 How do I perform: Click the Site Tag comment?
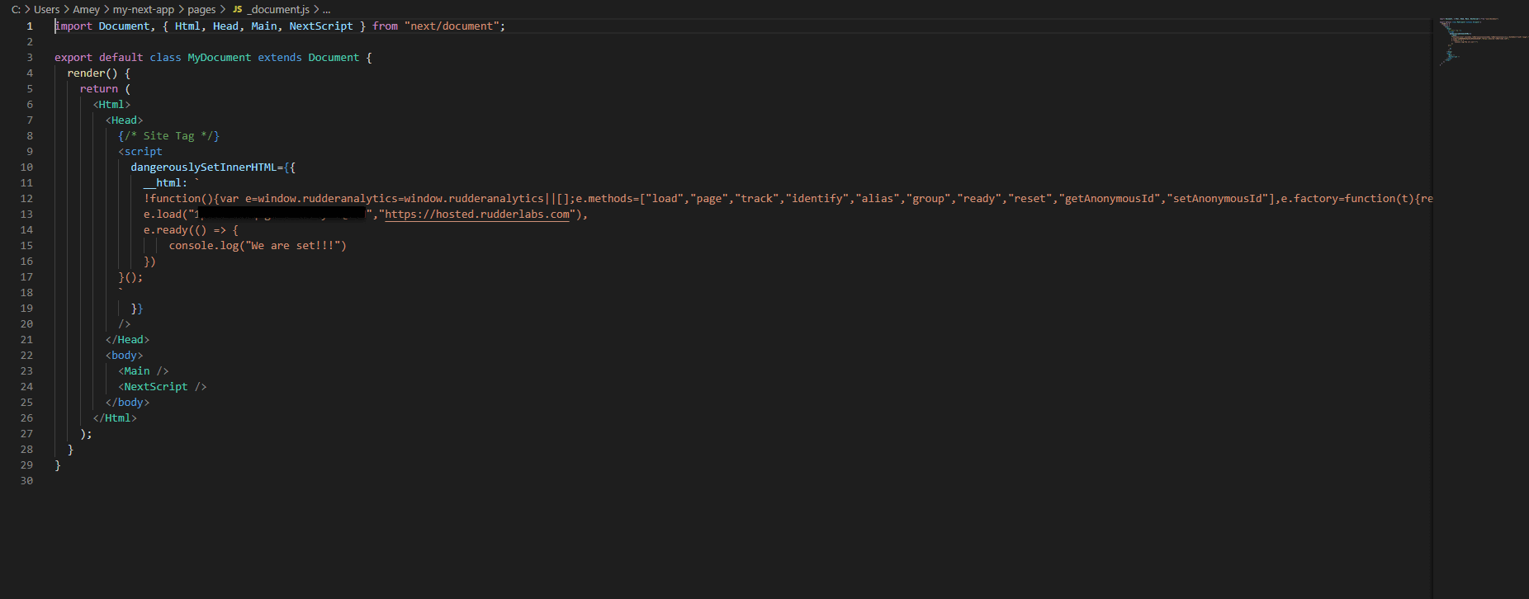pyautogui.click(x=168, y=136)
